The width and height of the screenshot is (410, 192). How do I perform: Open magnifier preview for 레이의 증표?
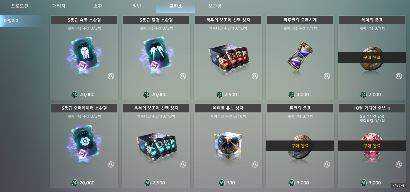point(399,76)
